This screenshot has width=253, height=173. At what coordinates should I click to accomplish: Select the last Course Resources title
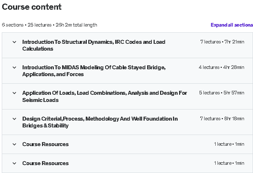[46, 163]
